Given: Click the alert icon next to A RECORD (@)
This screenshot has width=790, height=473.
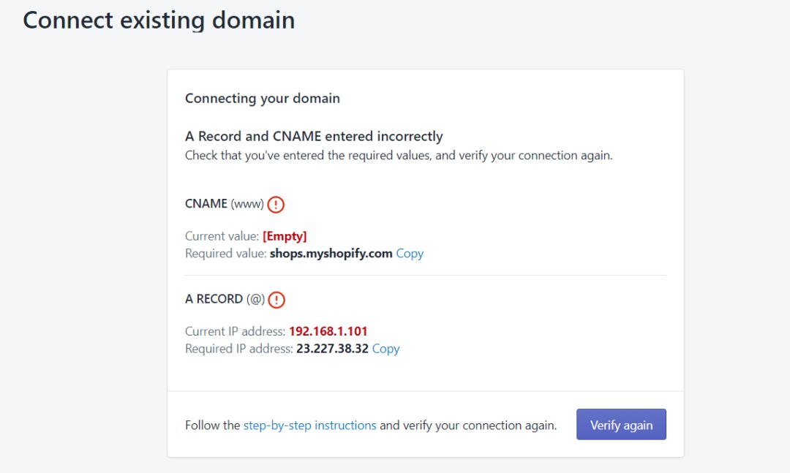Looking at the screenshot, I should [x=276, y=300].
